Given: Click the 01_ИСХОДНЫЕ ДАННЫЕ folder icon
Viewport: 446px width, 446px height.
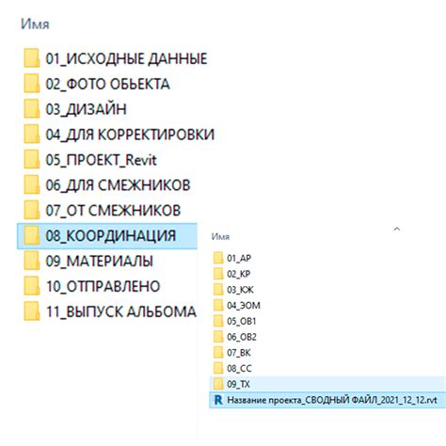Looking at the screenshot, I should click(32, 58).
